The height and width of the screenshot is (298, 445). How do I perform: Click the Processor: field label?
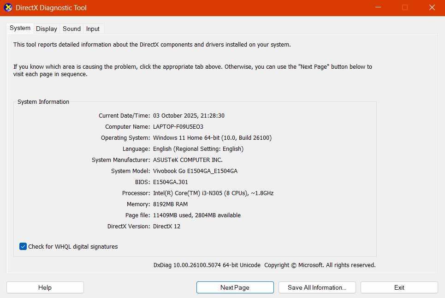[x=136, y=193]
